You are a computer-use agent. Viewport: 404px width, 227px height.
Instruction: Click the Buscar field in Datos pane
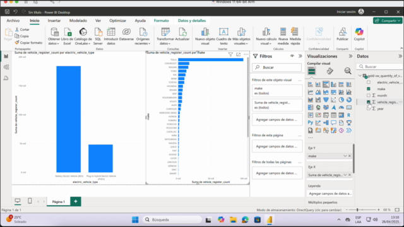click(x=380, y=67)
